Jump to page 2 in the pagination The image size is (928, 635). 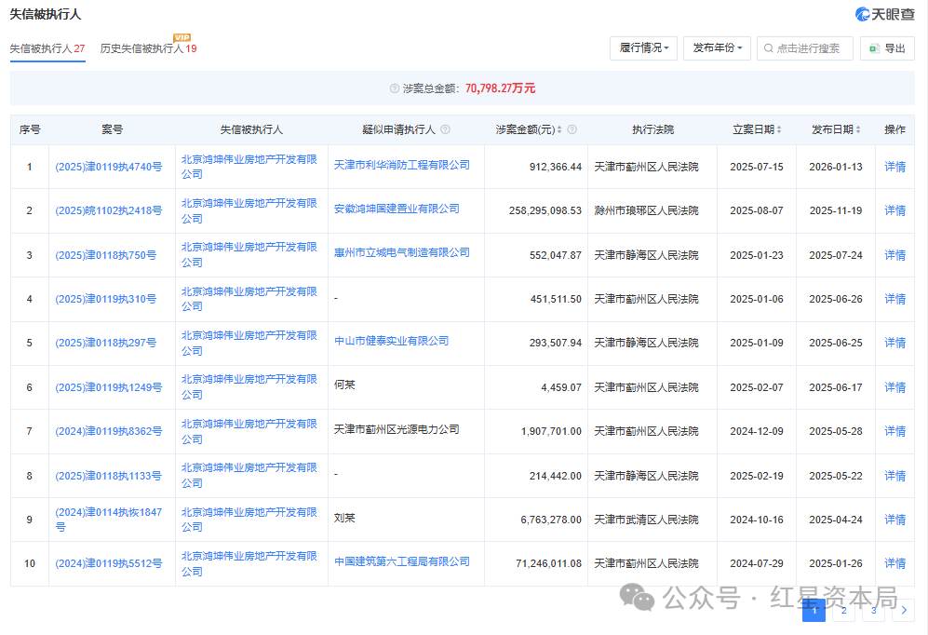(843, 610)
